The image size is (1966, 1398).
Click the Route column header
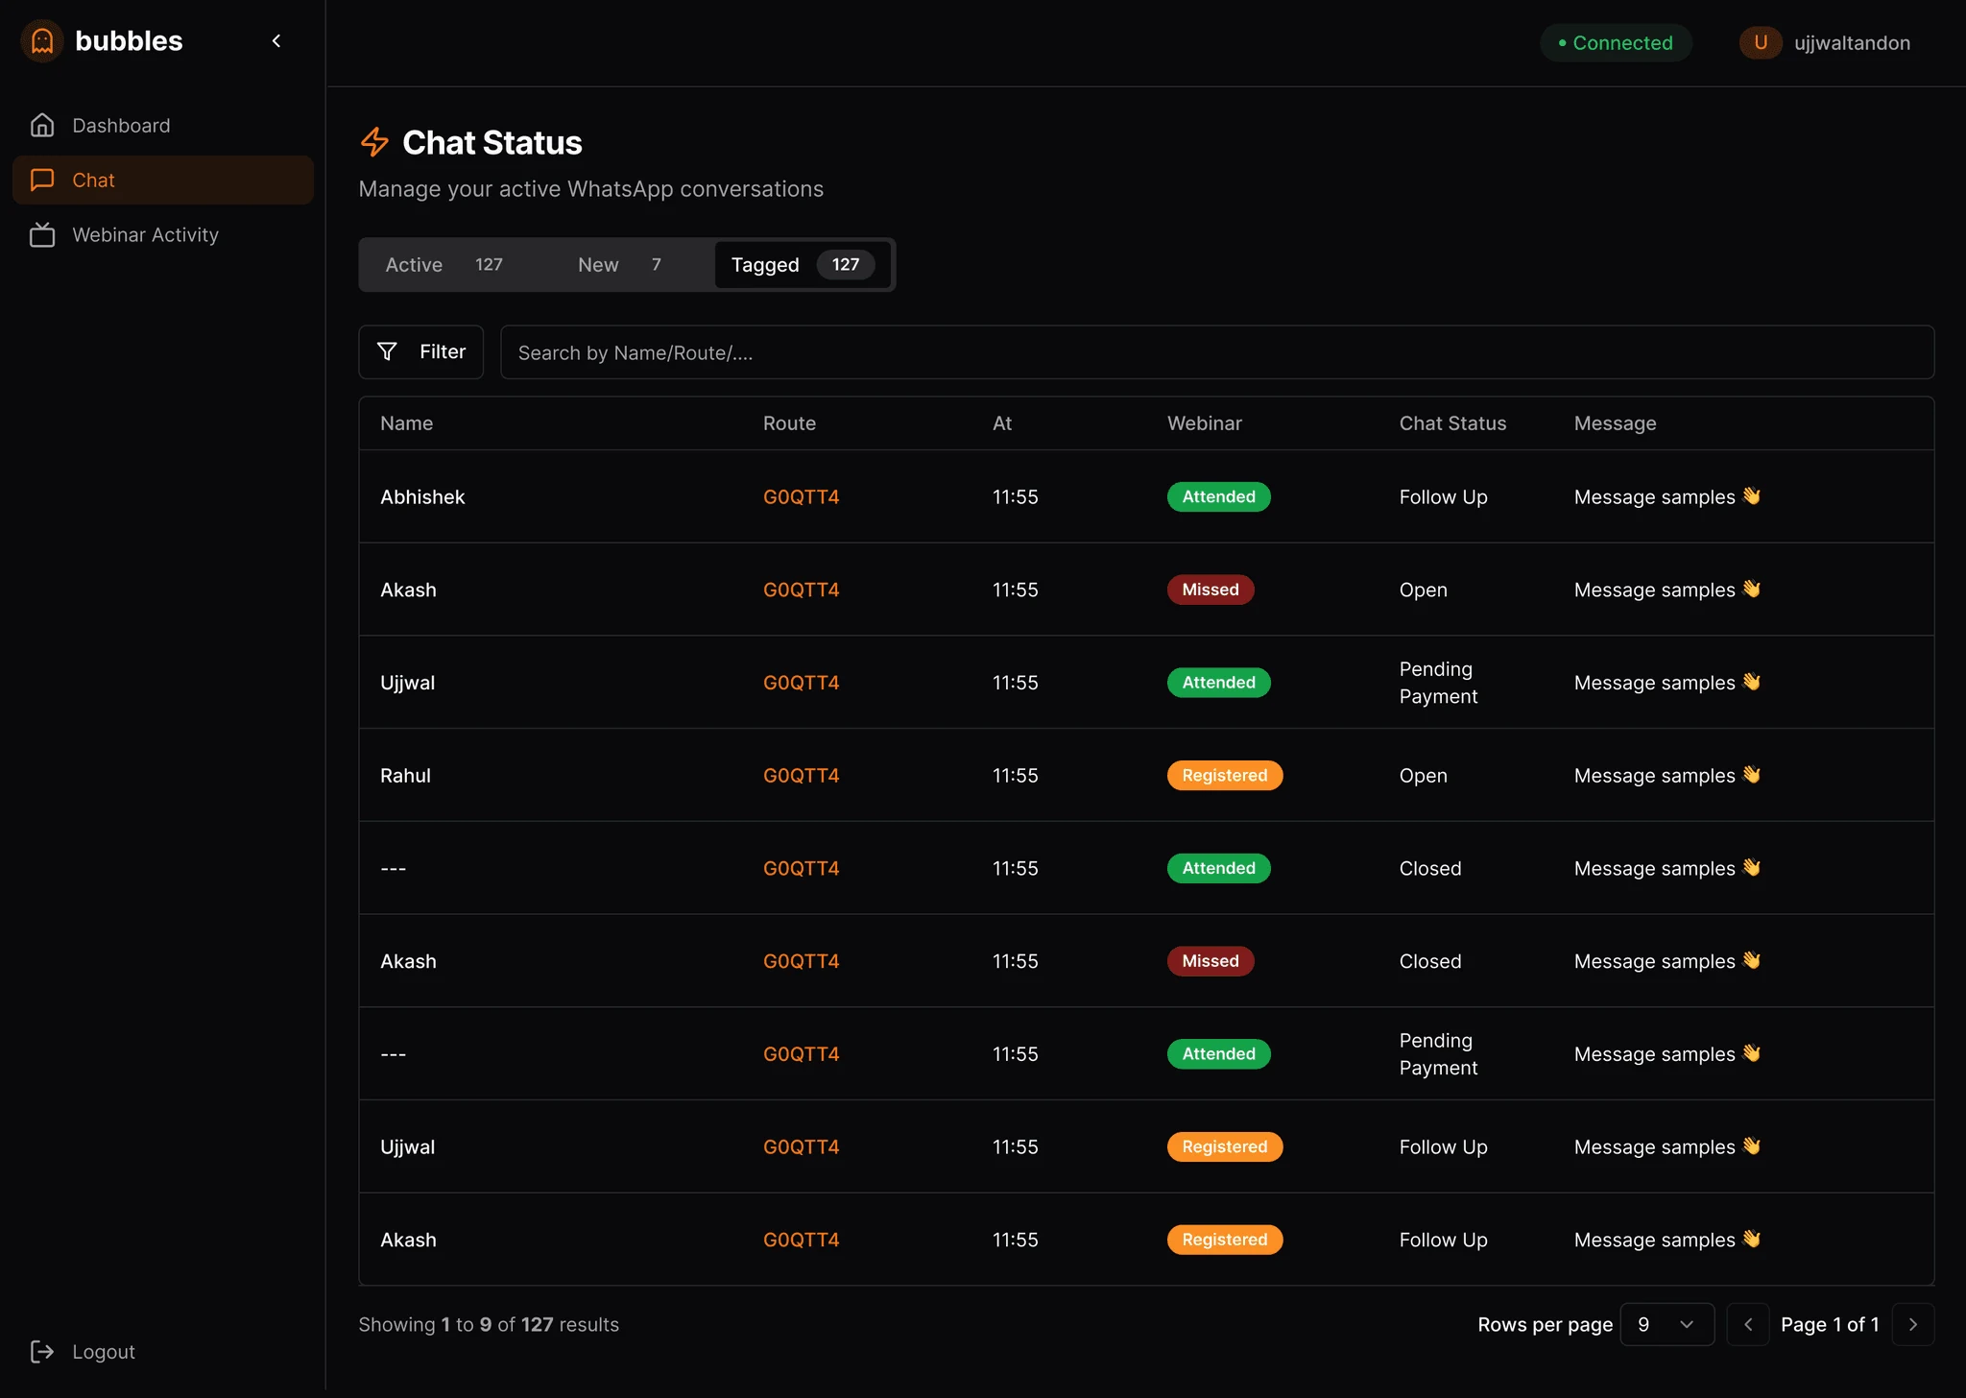(789, 423)
